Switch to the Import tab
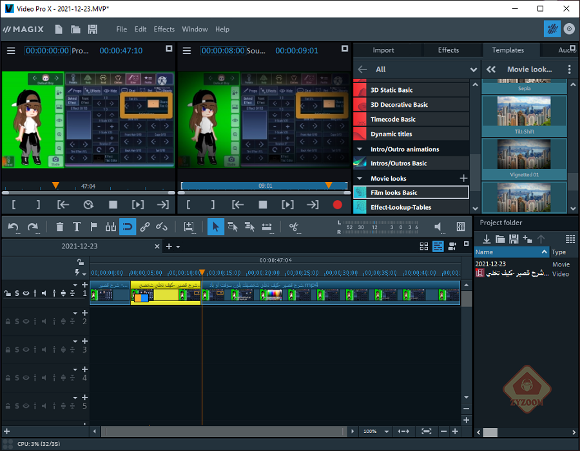Screen dimensions: 580x451 [383, 50]
